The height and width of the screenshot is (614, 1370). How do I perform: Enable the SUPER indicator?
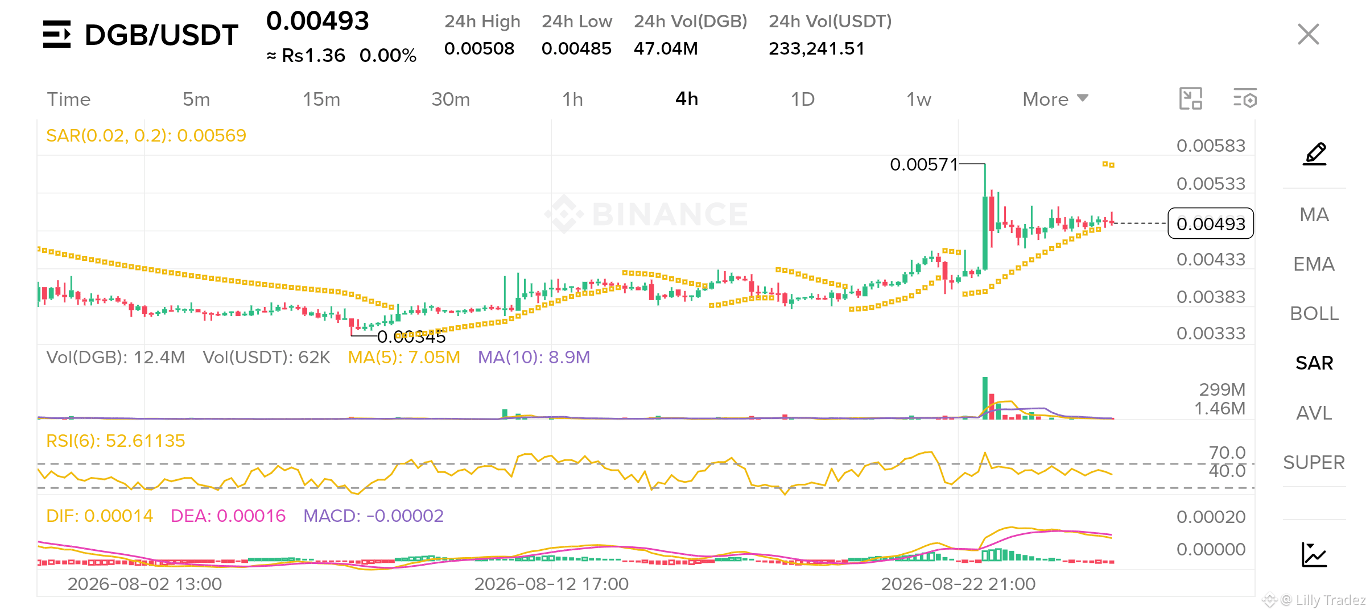pos(1314,462)
